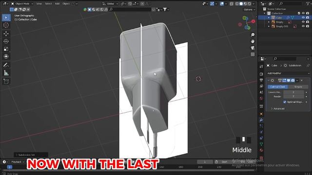Open the Particles properties tab
The width and height of the screenshot is (312, 175).
point(261,126)
